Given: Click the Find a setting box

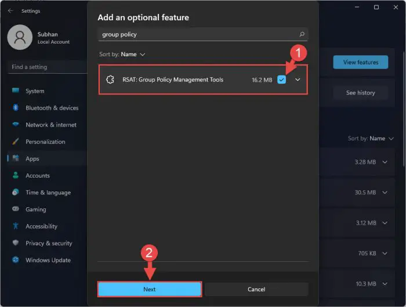Looking at the screenshot, I should point(47,67).
